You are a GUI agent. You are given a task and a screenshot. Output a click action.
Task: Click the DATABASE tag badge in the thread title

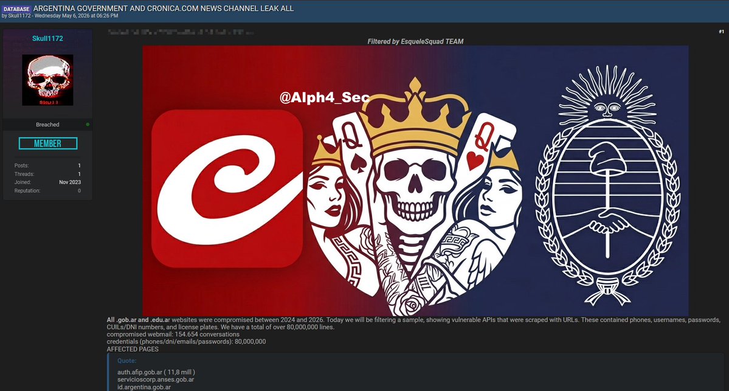tap(17, 9)
